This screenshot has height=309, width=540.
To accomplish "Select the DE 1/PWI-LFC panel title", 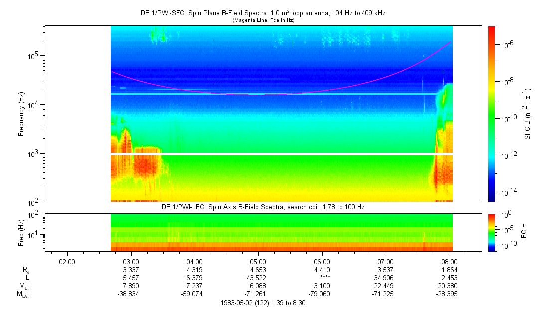I will [263, 206].
